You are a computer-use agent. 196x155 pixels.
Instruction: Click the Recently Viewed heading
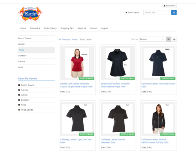click(x=27, y=78)
